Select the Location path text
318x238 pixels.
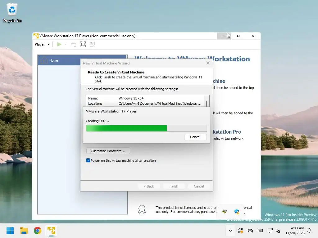[160, 104]
